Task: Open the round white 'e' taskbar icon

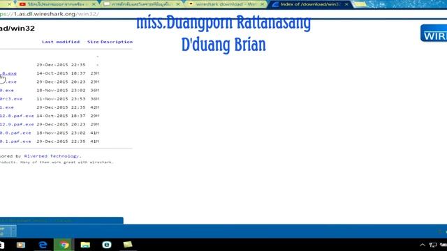Action: click(107, 245)
